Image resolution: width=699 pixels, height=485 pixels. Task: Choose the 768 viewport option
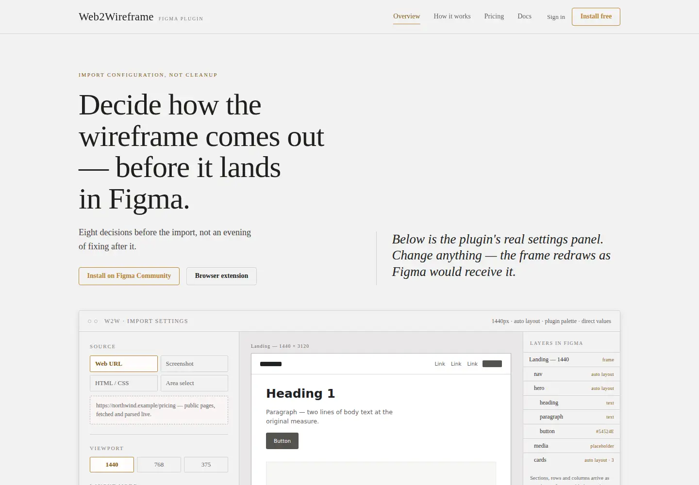[x=159, y=465]
